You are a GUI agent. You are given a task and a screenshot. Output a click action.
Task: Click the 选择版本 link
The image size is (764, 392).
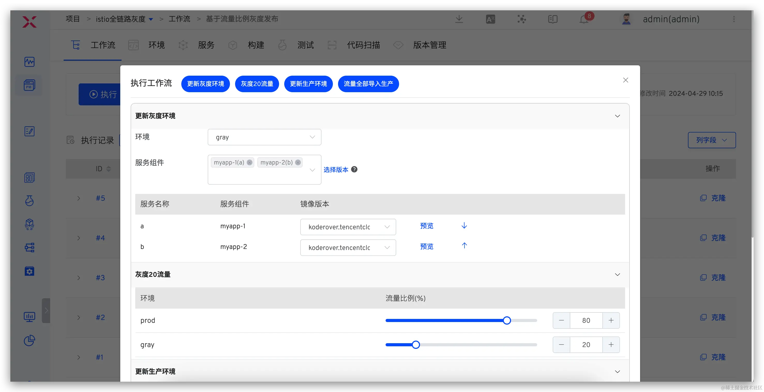point(336,170)
